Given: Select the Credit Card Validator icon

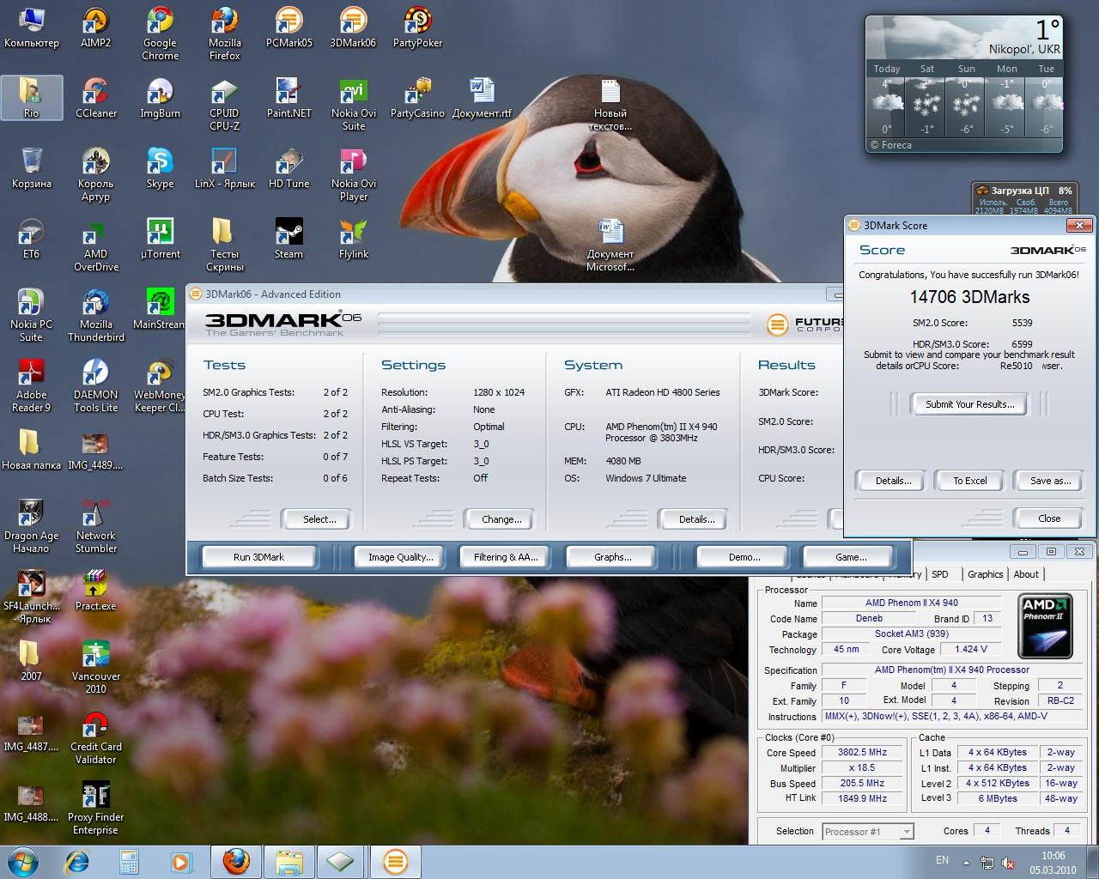Looking at the screenshot, I should point(95,737).
